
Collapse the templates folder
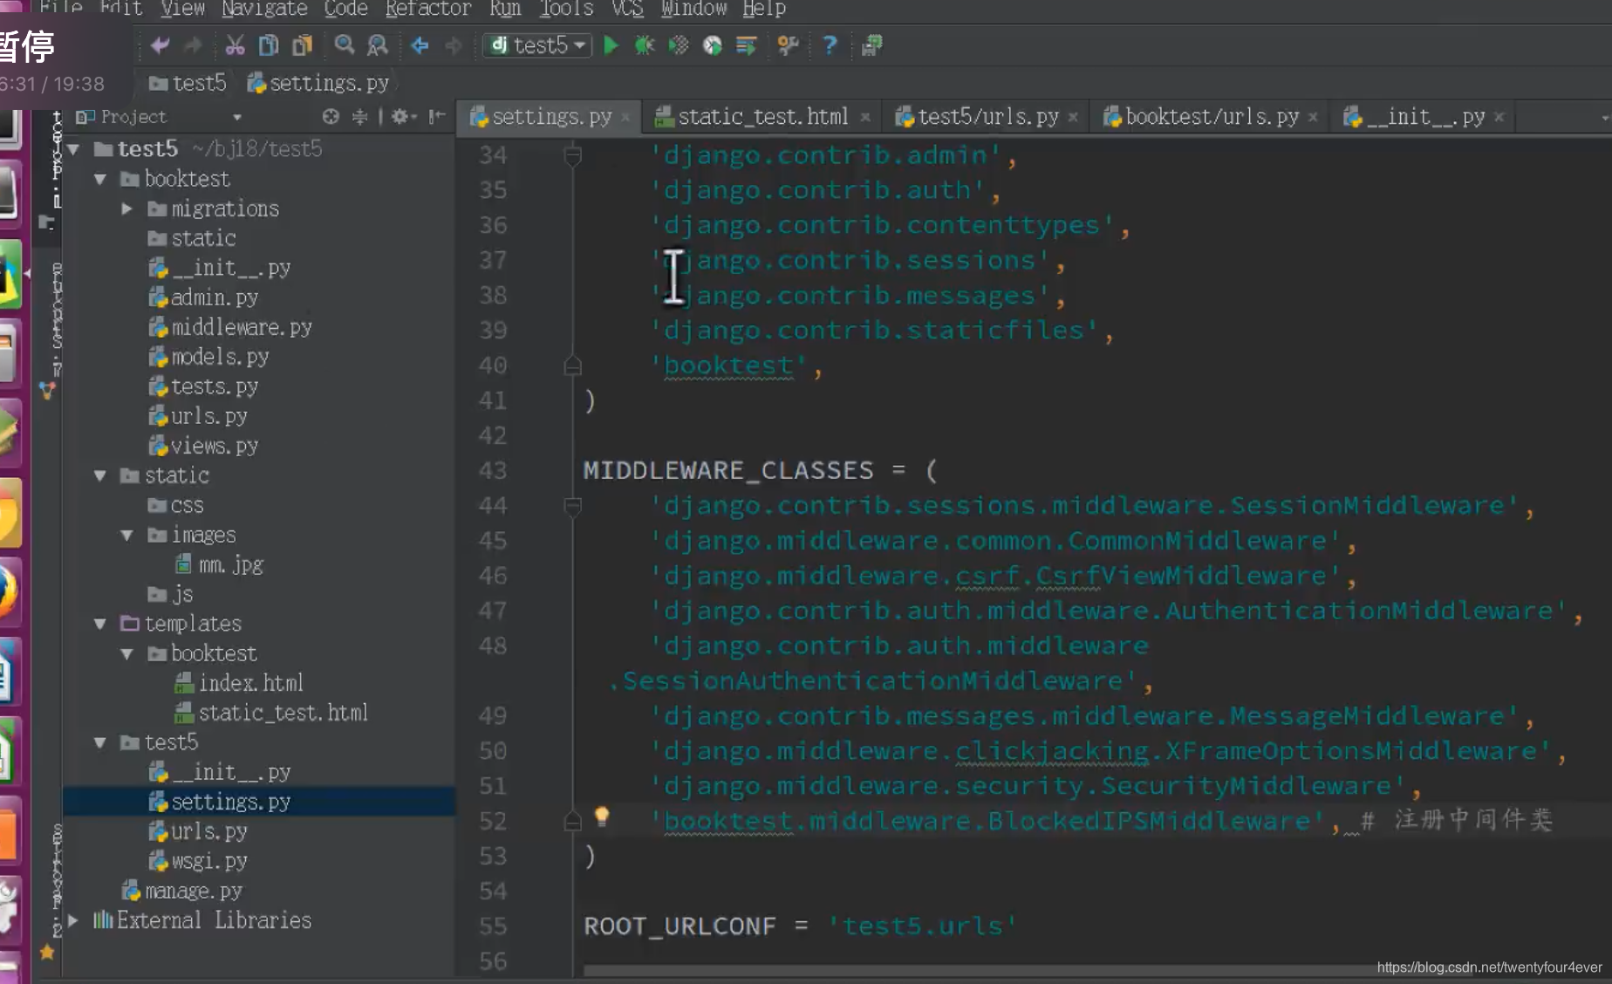pyautogui.click(x=100, y=624)
